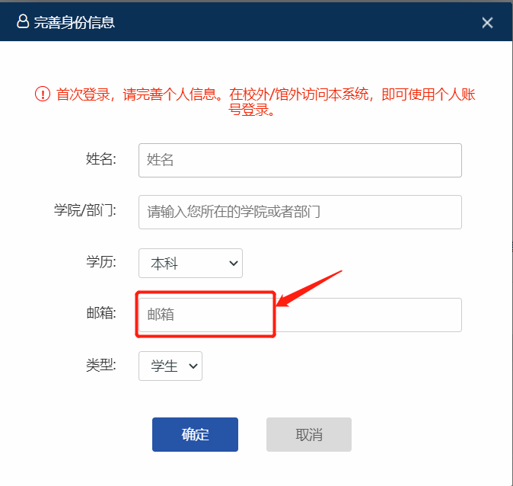Screen dimensions: 513x486
Task: Click the 完善身份信息 dialog title text
Action: pyautogui.click(x=75, y=23)
